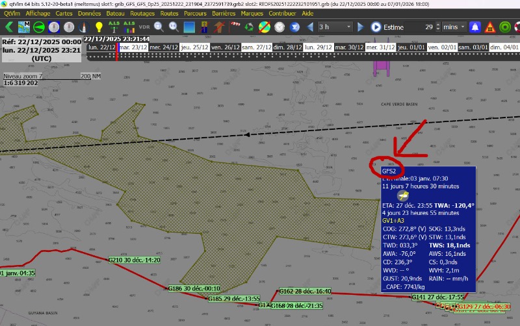
Task: Click the green back arrow icon
Action: pyautogui.click(x=9, y=27)
